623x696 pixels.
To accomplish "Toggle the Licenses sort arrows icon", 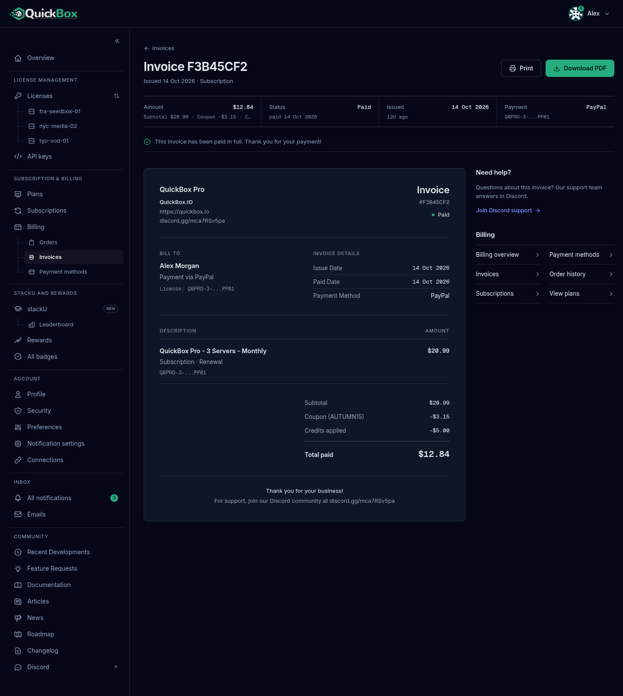I will tap(116, 96).
